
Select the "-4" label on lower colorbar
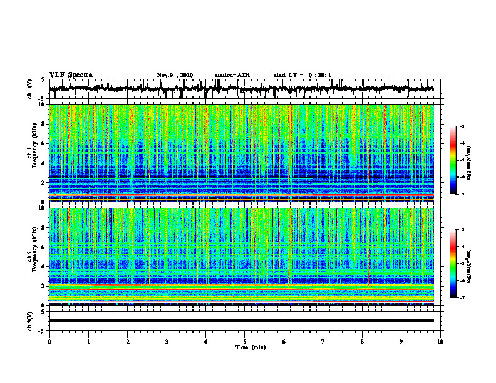point(462,247)
